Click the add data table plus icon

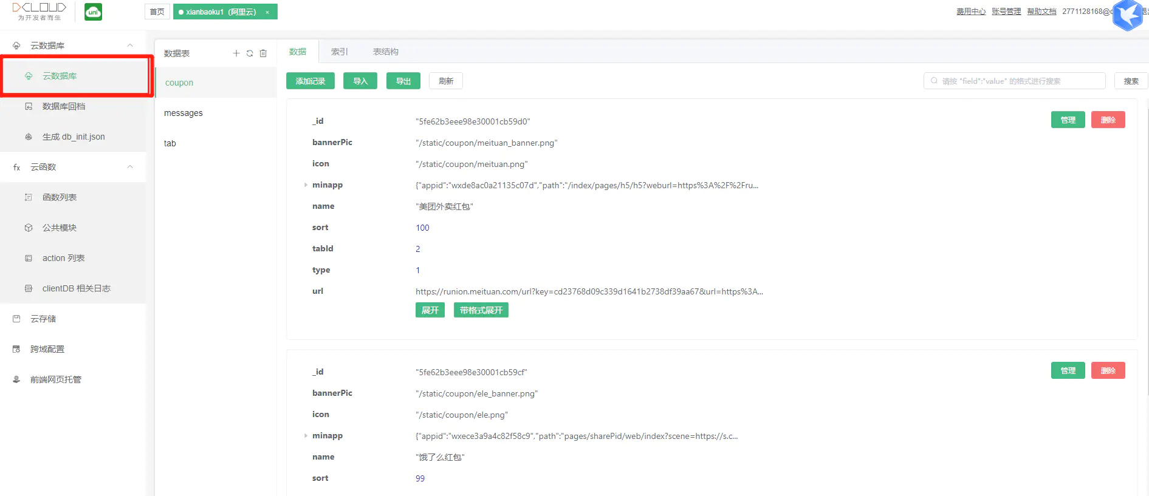point(236,53)
